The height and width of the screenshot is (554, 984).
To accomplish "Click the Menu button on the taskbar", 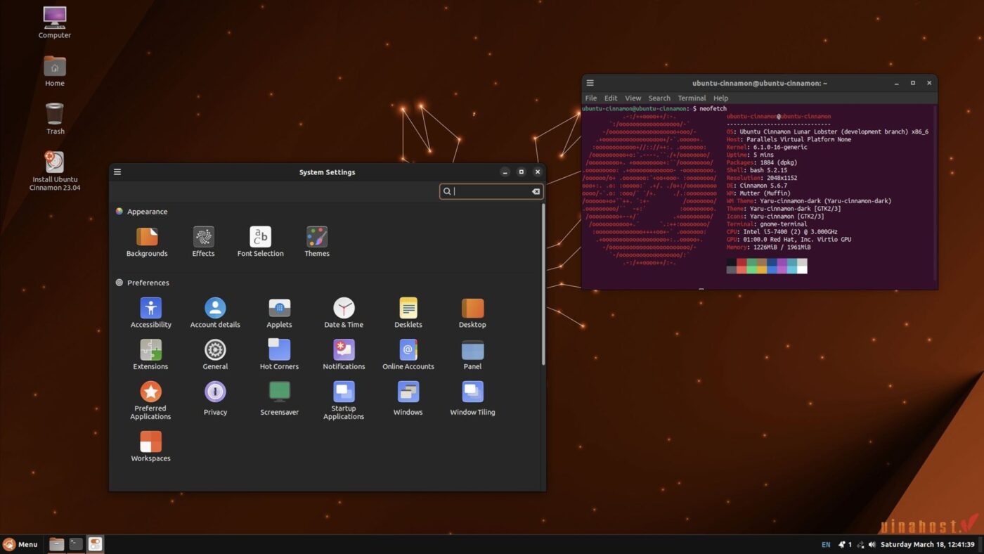I will (x=22, y=544).
